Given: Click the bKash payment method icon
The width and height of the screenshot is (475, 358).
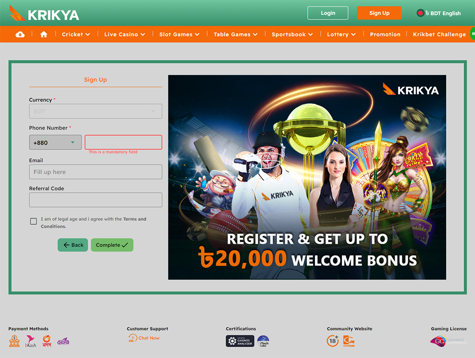Looking at the screenshot, I should coord(30,341).
